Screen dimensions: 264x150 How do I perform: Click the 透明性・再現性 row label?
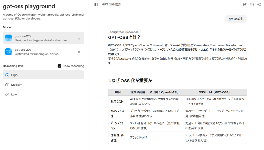click(x=117, y=138)
